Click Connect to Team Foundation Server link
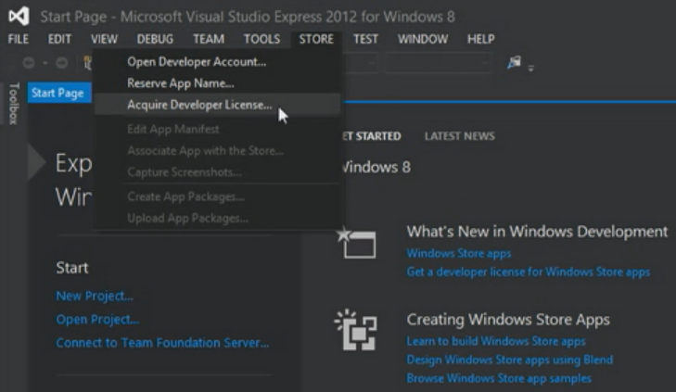Image resolution: width=676 pixels, height=392 pixels. tap(162, 343)
